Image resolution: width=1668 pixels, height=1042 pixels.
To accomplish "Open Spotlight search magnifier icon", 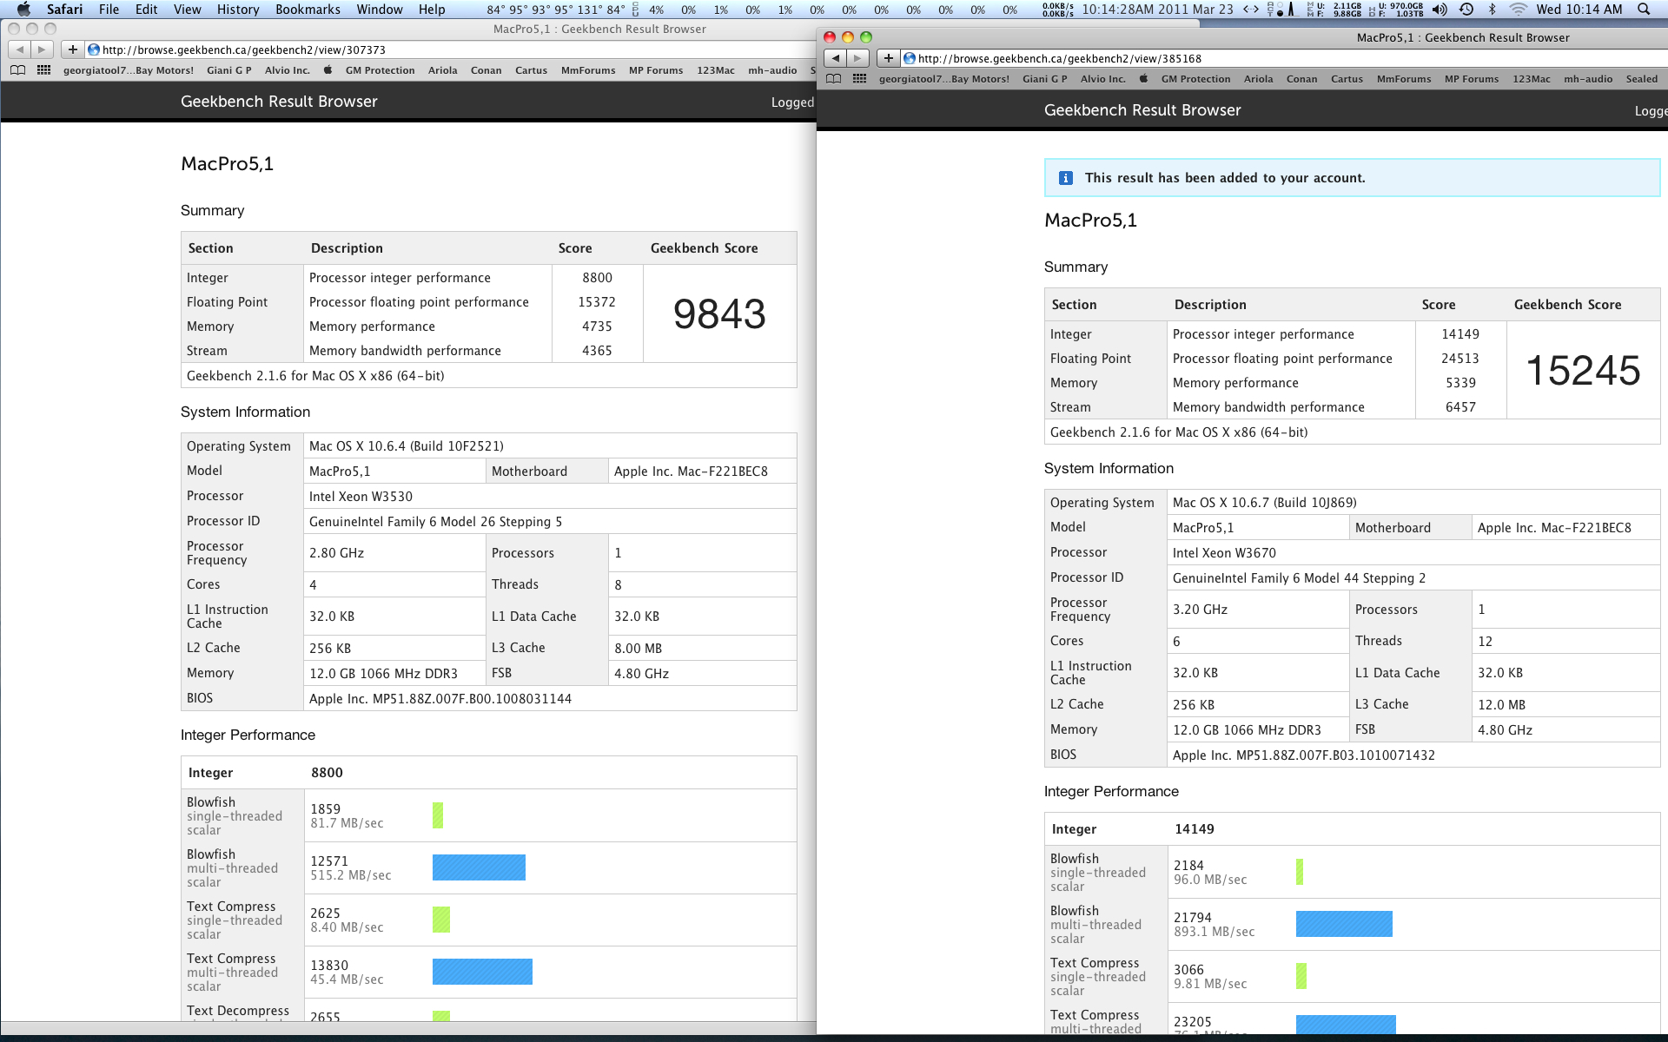I will pyautogui.click(x=1644, y=10).
